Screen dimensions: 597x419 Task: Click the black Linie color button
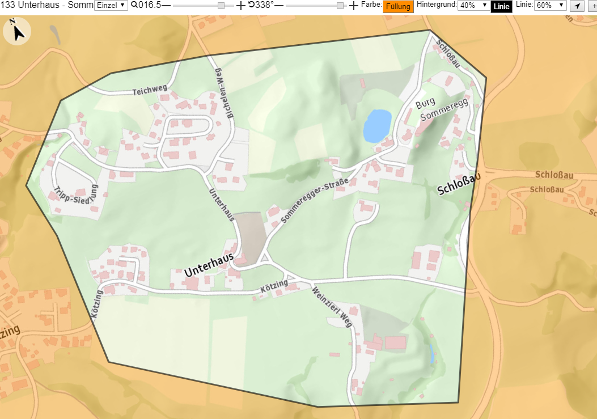pyautogui.click(x=501, y=6)
